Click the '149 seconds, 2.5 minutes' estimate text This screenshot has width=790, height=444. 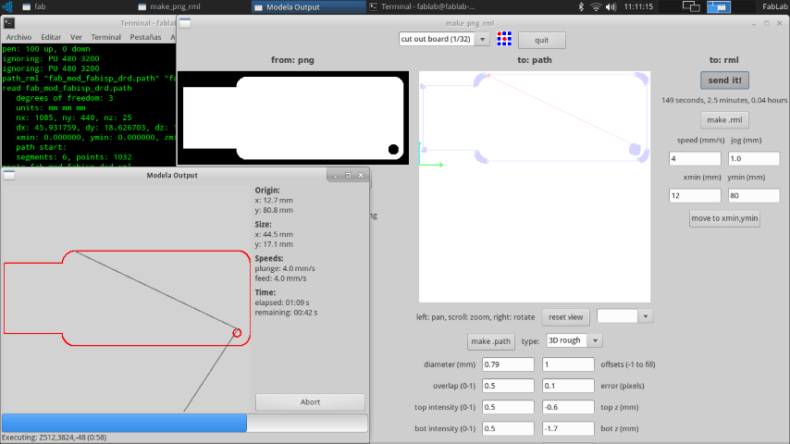[724, 100]
